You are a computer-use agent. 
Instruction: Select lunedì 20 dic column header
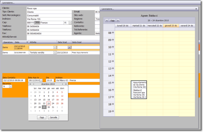123,26
